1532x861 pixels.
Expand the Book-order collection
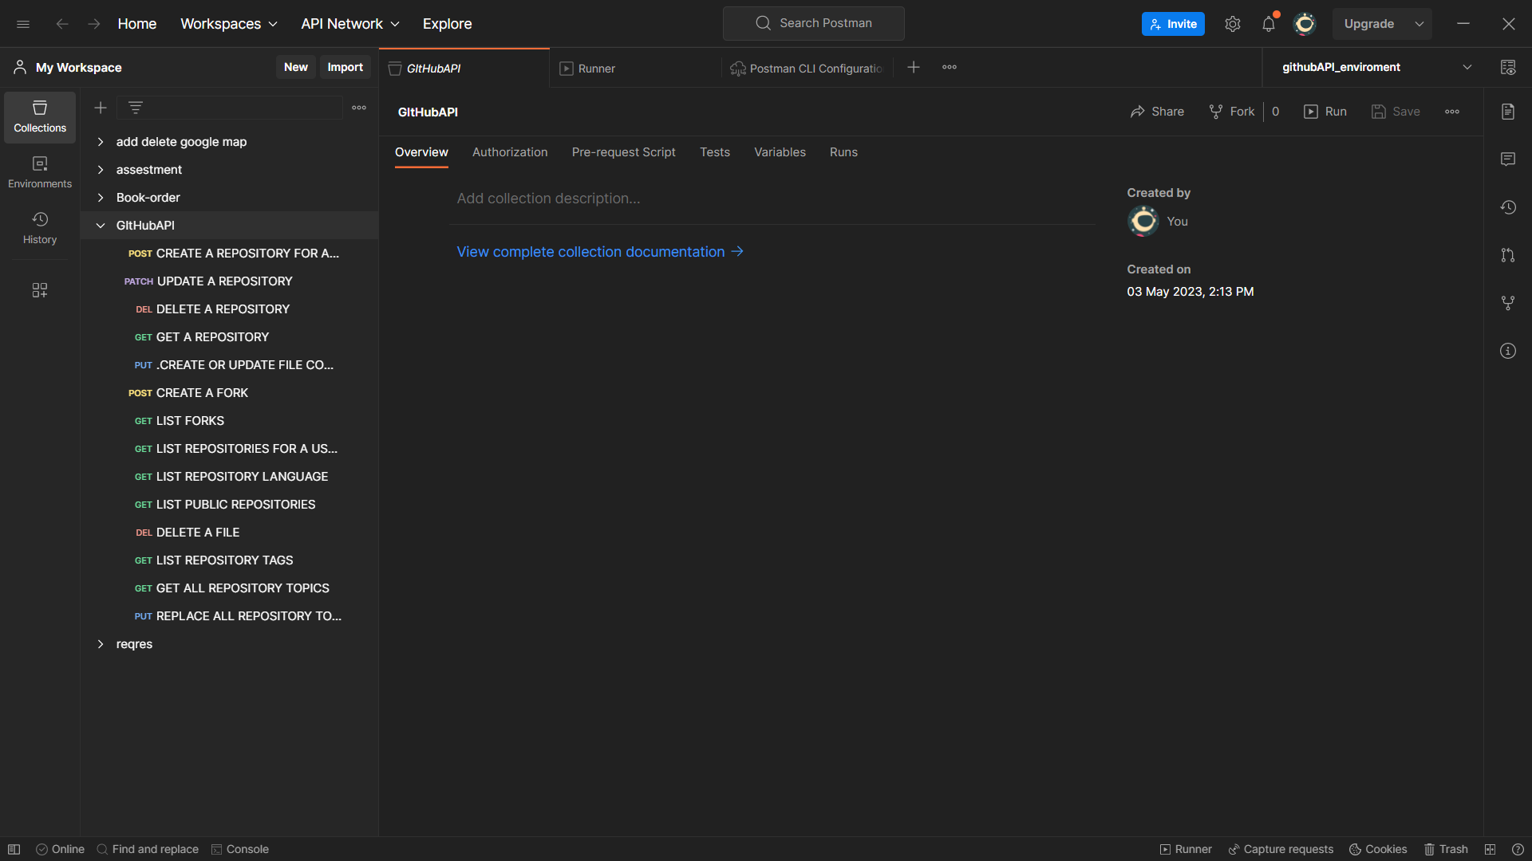101,198
